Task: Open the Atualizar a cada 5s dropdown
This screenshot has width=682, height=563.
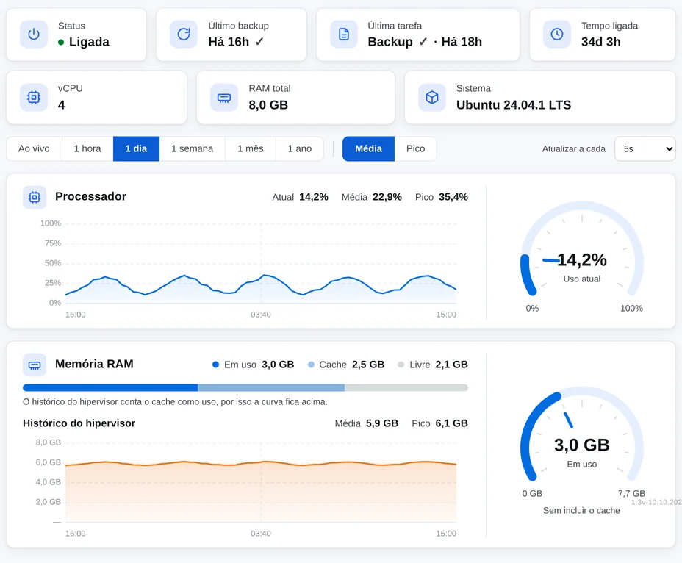Action: point(645,148)
